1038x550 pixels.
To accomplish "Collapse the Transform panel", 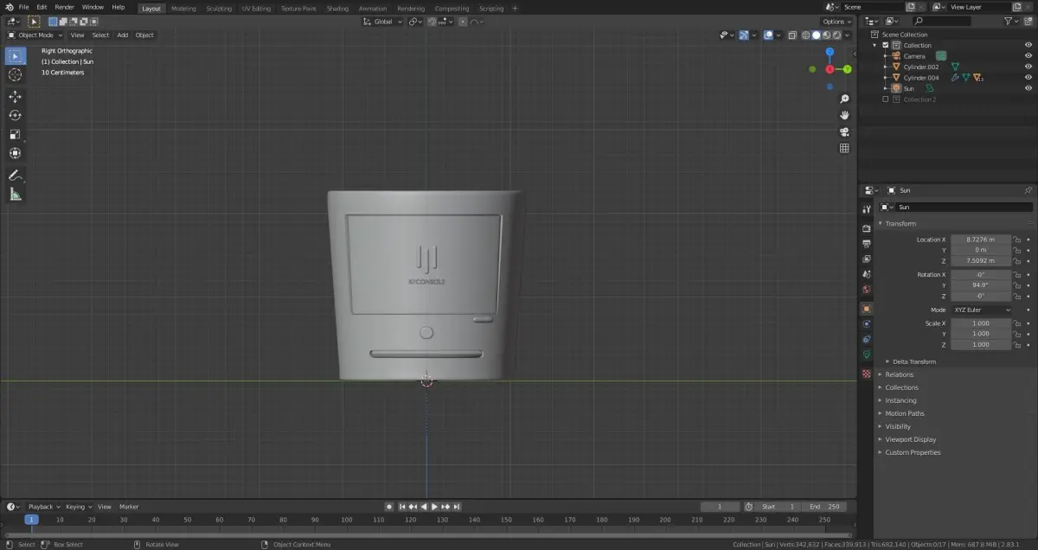I will pos(900,223).
